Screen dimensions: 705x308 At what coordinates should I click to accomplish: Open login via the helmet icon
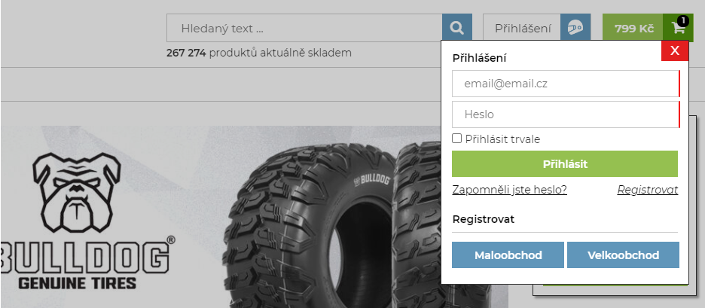click(575, 28)
